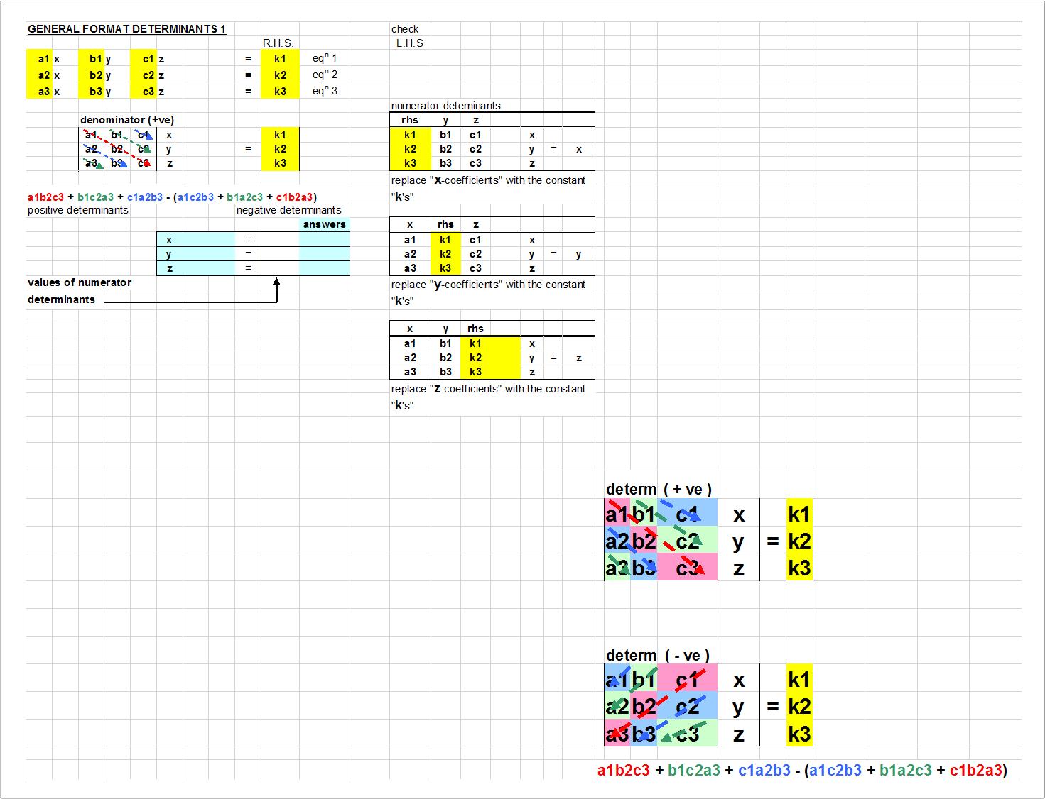Click the 'values of numerator' text cell
The height and width of the screenshot is (799, 1045).
pos(80,282)
